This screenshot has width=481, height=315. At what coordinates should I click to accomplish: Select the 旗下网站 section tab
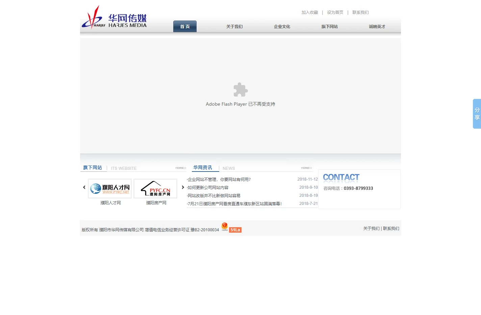point(93,167)
